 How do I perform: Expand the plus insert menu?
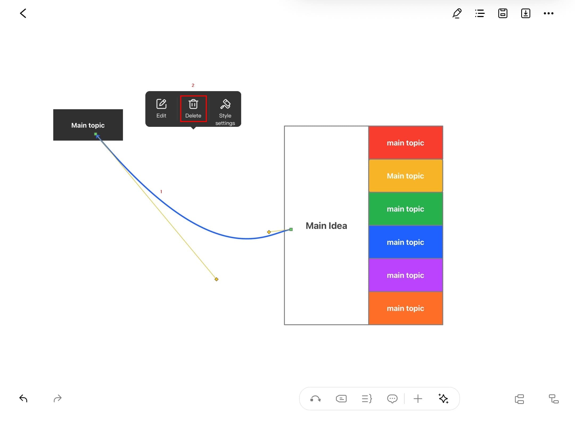[x=418, y=399]
